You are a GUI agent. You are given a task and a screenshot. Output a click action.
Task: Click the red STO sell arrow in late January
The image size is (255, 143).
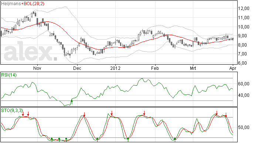tap(144, 113)
